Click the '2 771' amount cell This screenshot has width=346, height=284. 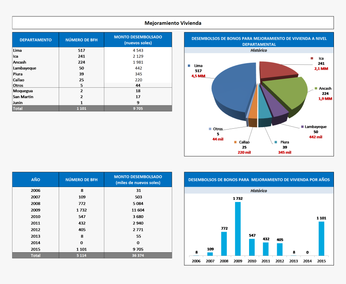click(138, 230)
